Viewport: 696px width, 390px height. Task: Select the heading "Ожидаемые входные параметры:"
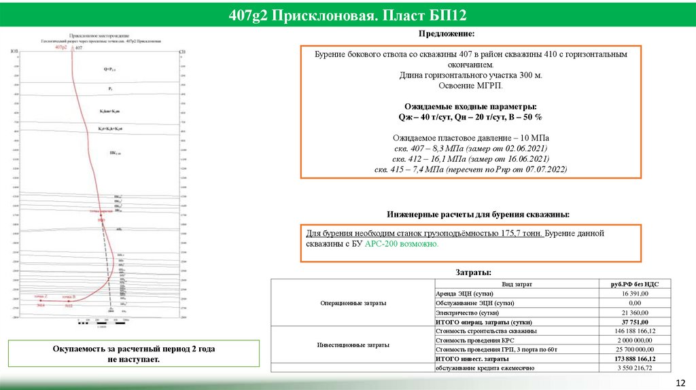pos(470,107)
